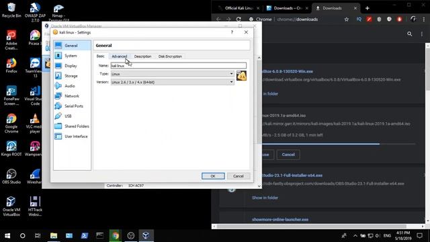The image size is (430, 242).
Task: Click VirtualBox Manager vertical scrollbar
Action: coord(259,102)
